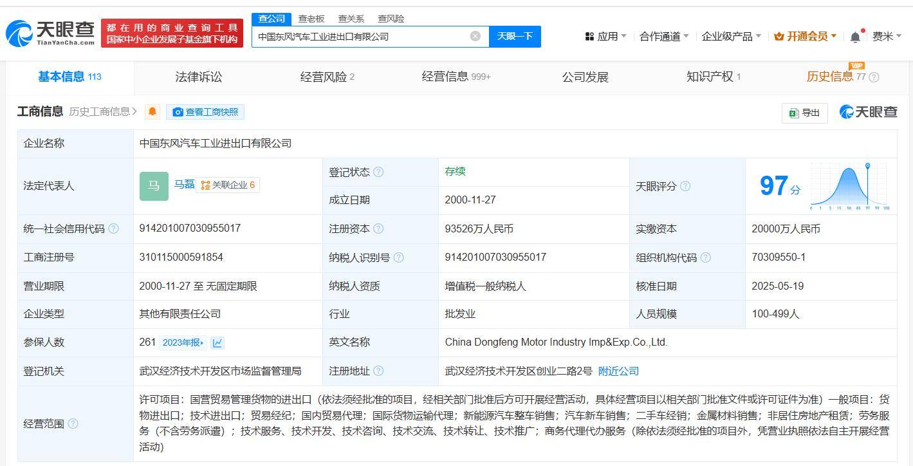This screenshot has height=466, width=913.
Task: Clear the search box with the X icon
Action: 475,36
